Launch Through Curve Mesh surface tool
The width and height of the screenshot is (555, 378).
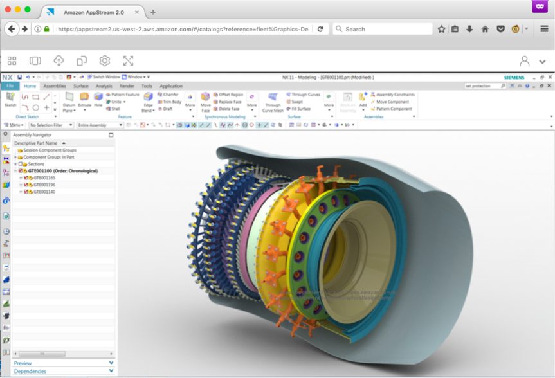273,102
